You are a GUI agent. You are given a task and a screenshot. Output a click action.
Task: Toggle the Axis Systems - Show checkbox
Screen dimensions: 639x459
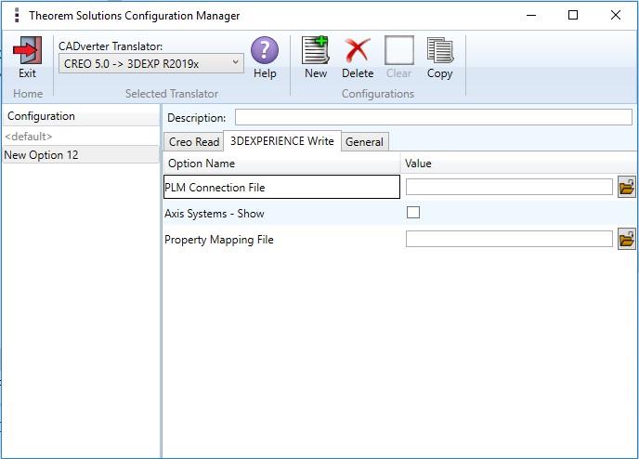coord(412,213)
